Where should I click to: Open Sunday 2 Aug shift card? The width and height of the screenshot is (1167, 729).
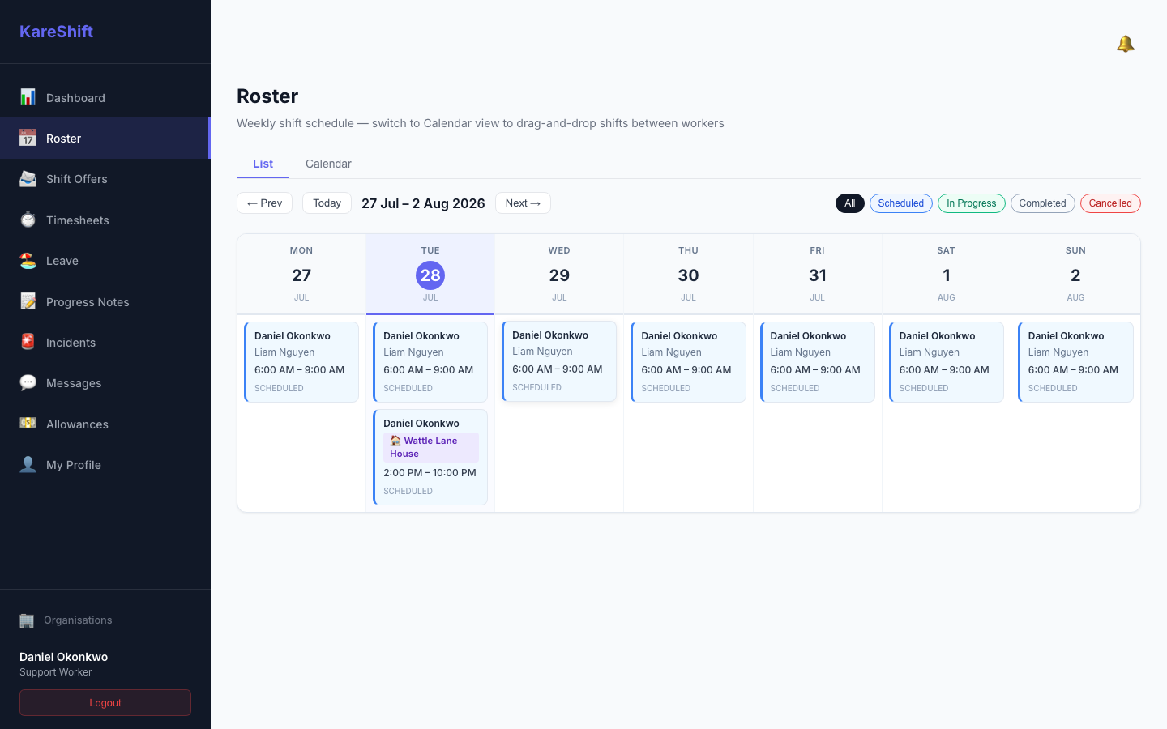pyautogui.click(x=1075, y=362)
